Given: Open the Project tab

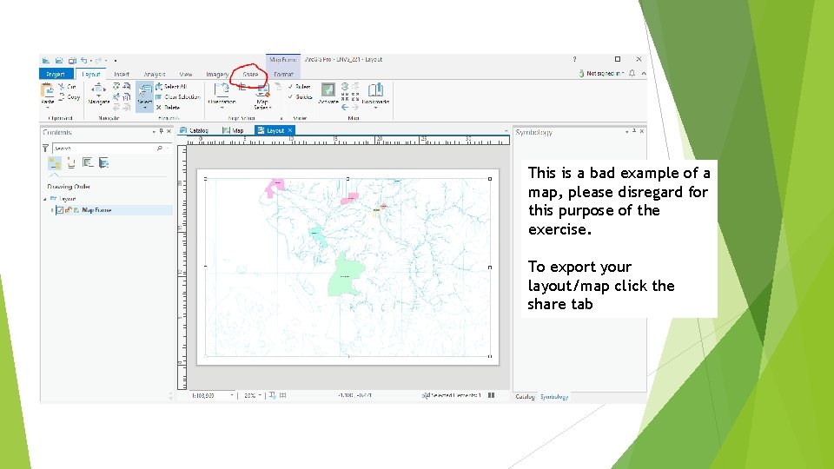Looking at the screenshot, I should pyautogui.click(x=56, y=74).
